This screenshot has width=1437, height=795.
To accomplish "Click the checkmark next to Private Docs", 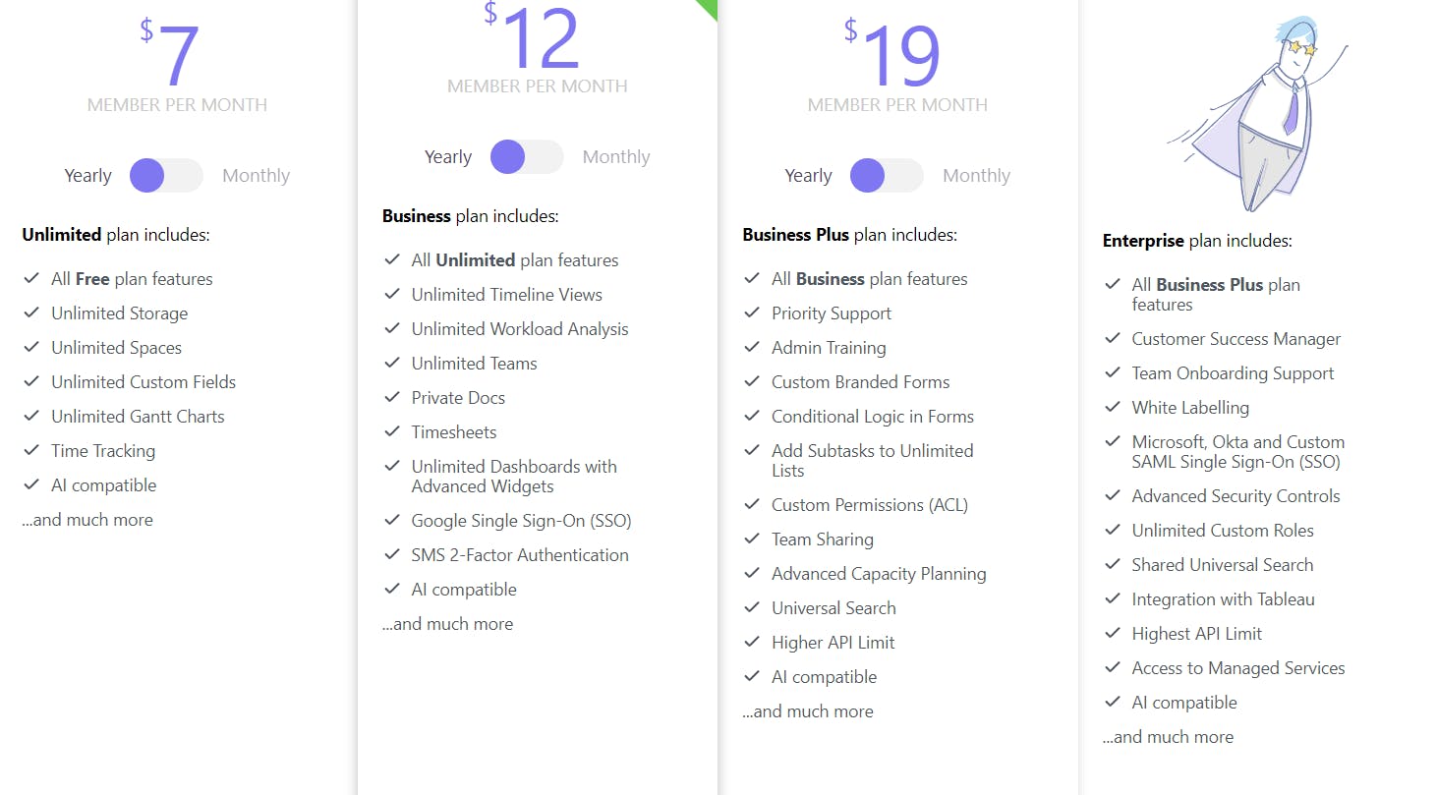I will pyautogui.click(x=392, y=398).
